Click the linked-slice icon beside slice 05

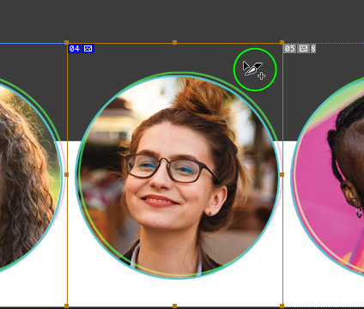pyautogui.click(x=313, y=49)
